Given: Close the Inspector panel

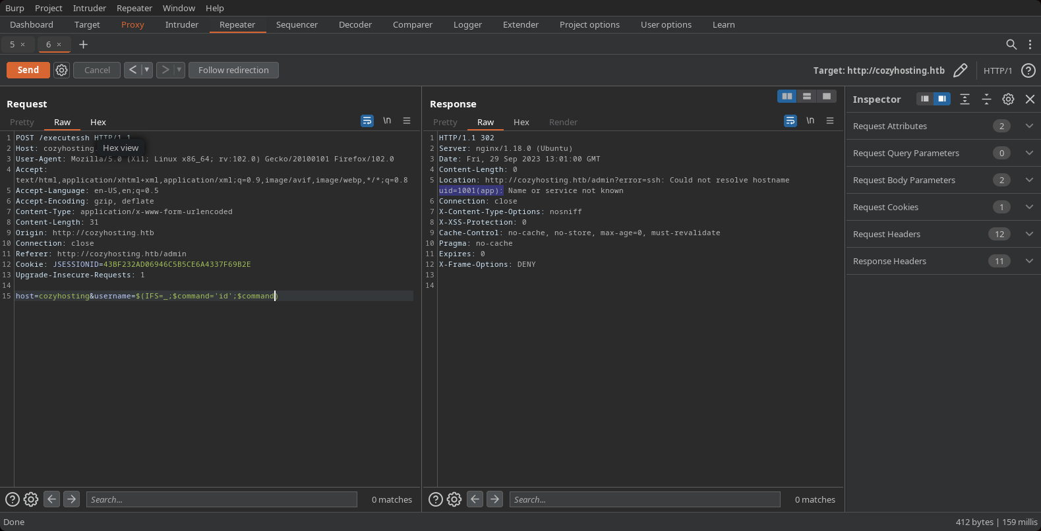Looking at the screenshot, I should [1030, 99].
